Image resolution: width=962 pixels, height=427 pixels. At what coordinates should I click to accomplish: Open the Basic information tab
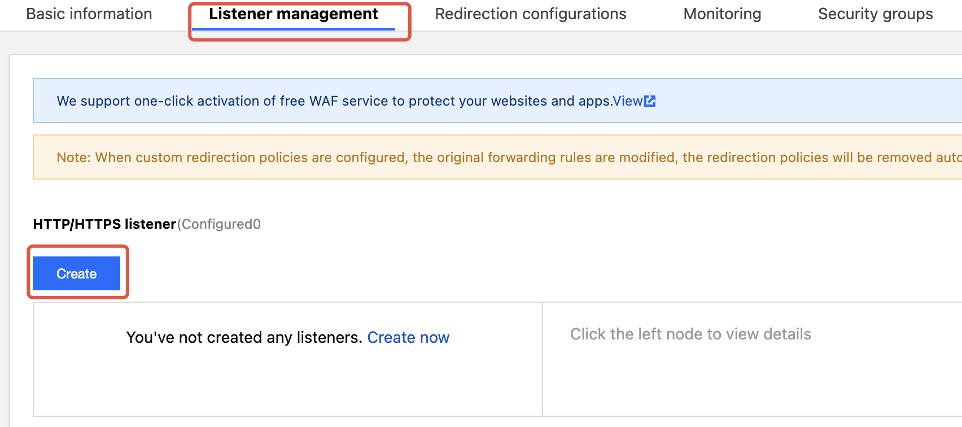tap(89, 14)
